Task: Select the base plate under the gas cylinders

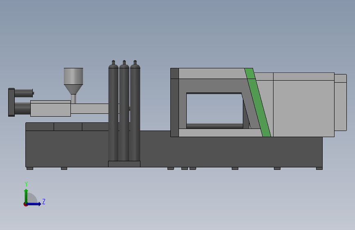Action: [124, 164]
